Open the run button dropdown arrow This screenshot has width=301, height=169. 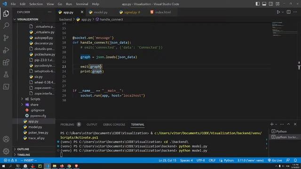click(283, 12)
